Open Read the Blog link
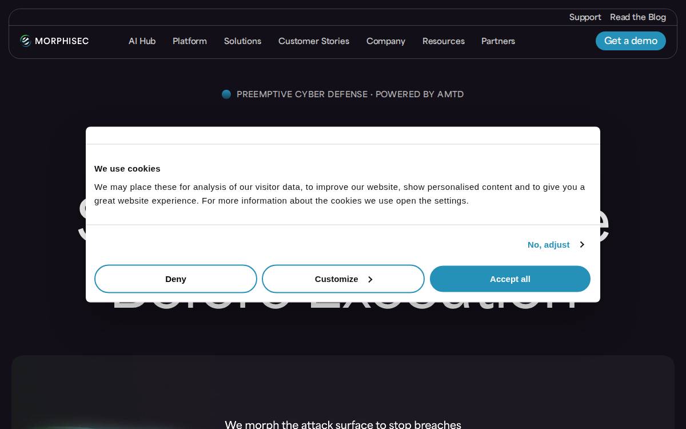Screen dimensions: 686x429 638,17
